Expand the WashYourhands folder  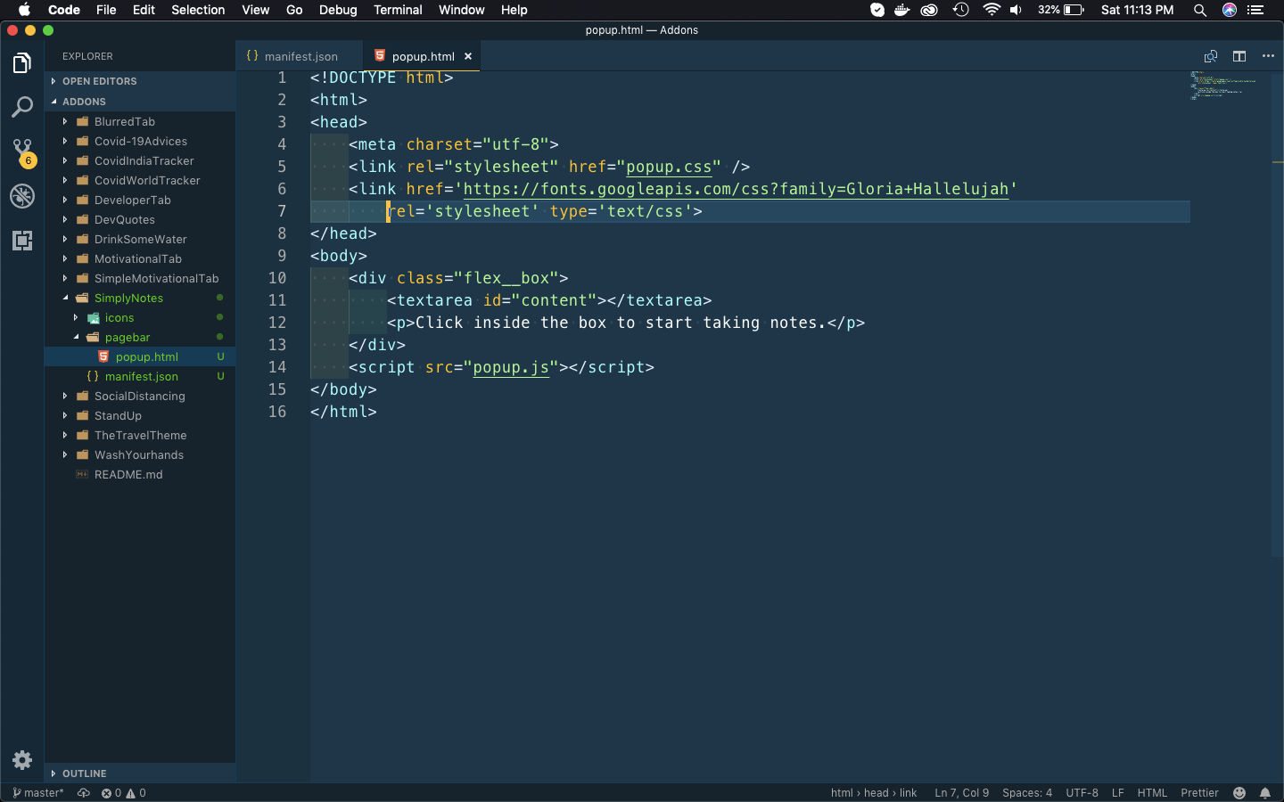coord(140,454)
